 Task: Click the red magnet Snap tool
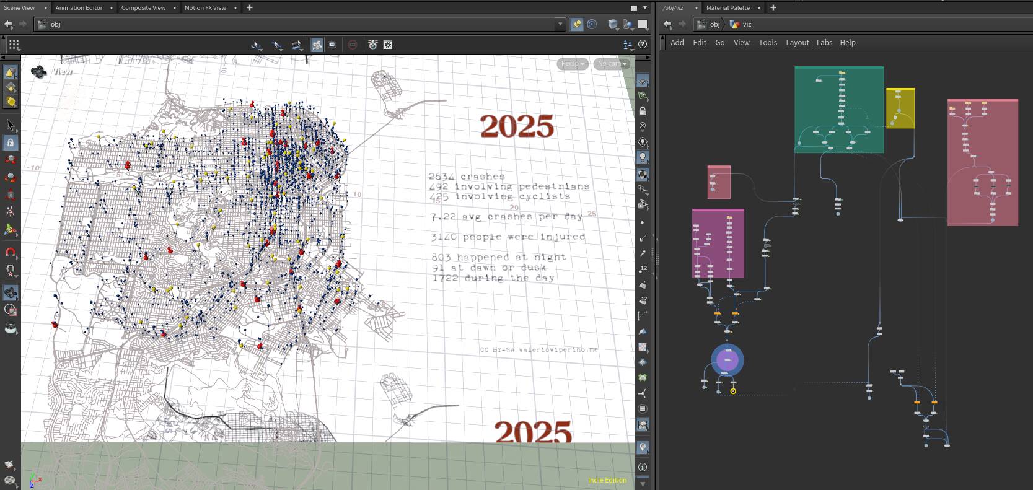click(10, 252)
